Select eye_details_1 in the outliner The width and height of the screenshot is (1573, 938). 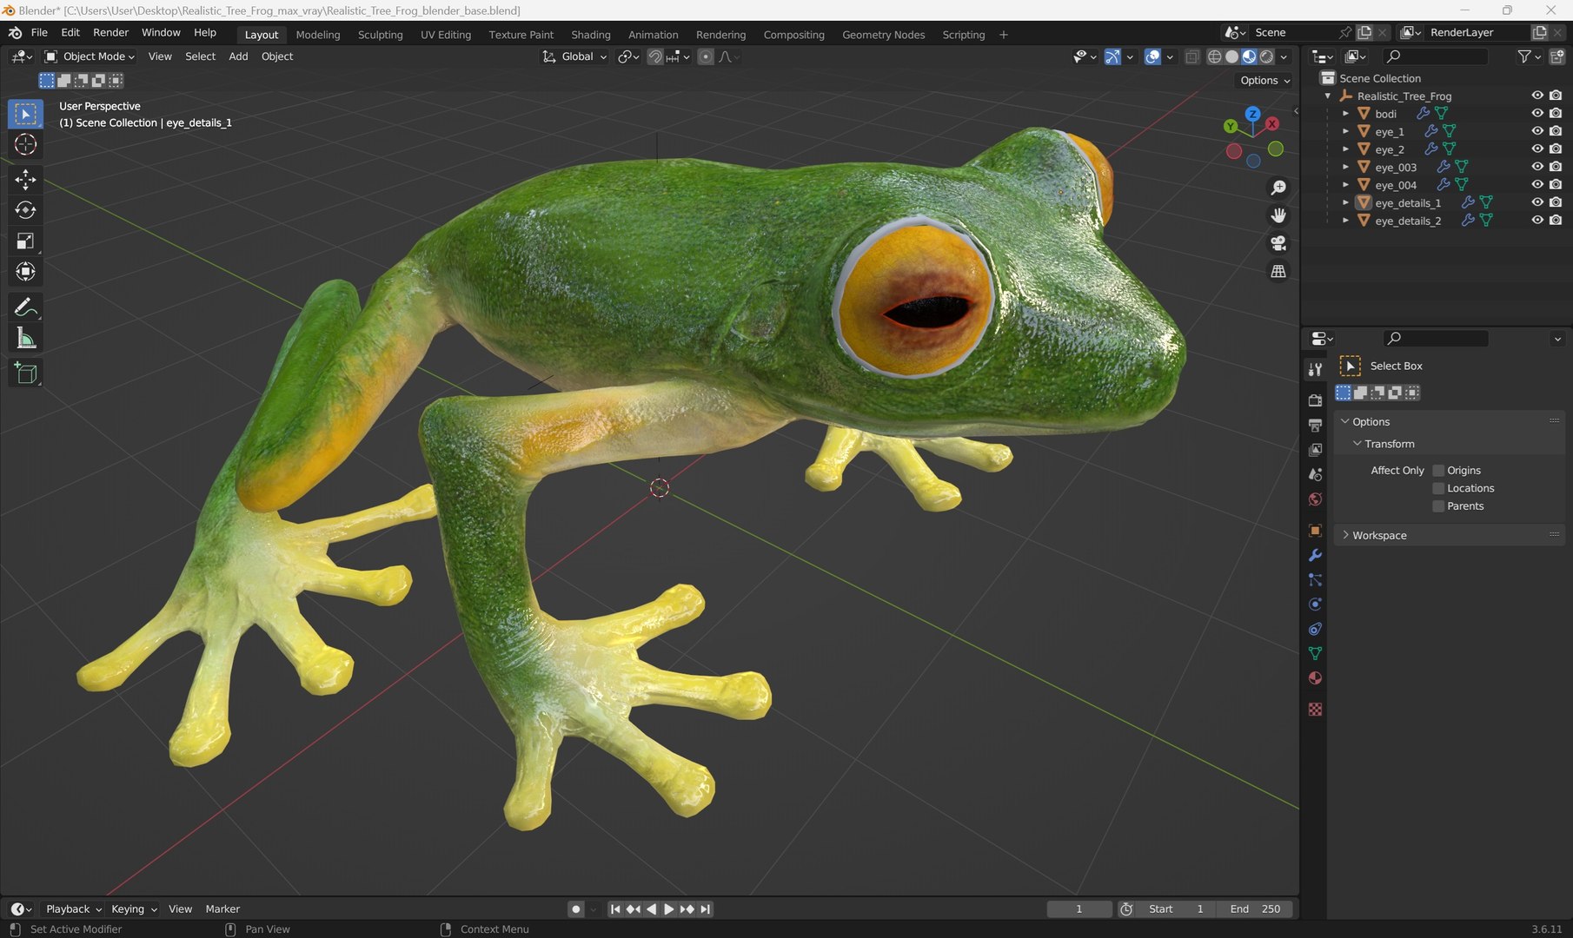click(1407, 202)
